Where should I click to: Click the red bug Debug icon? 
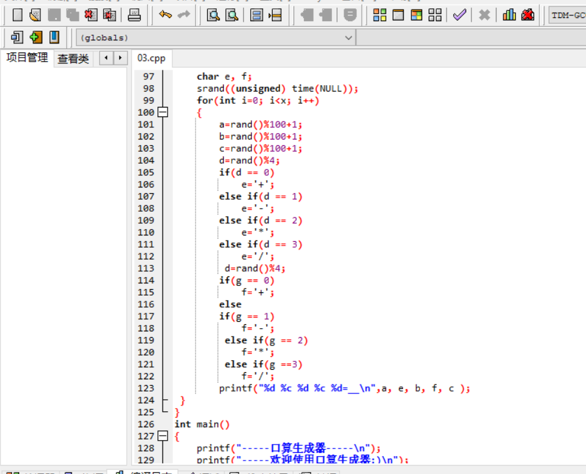tap(528, 15)
